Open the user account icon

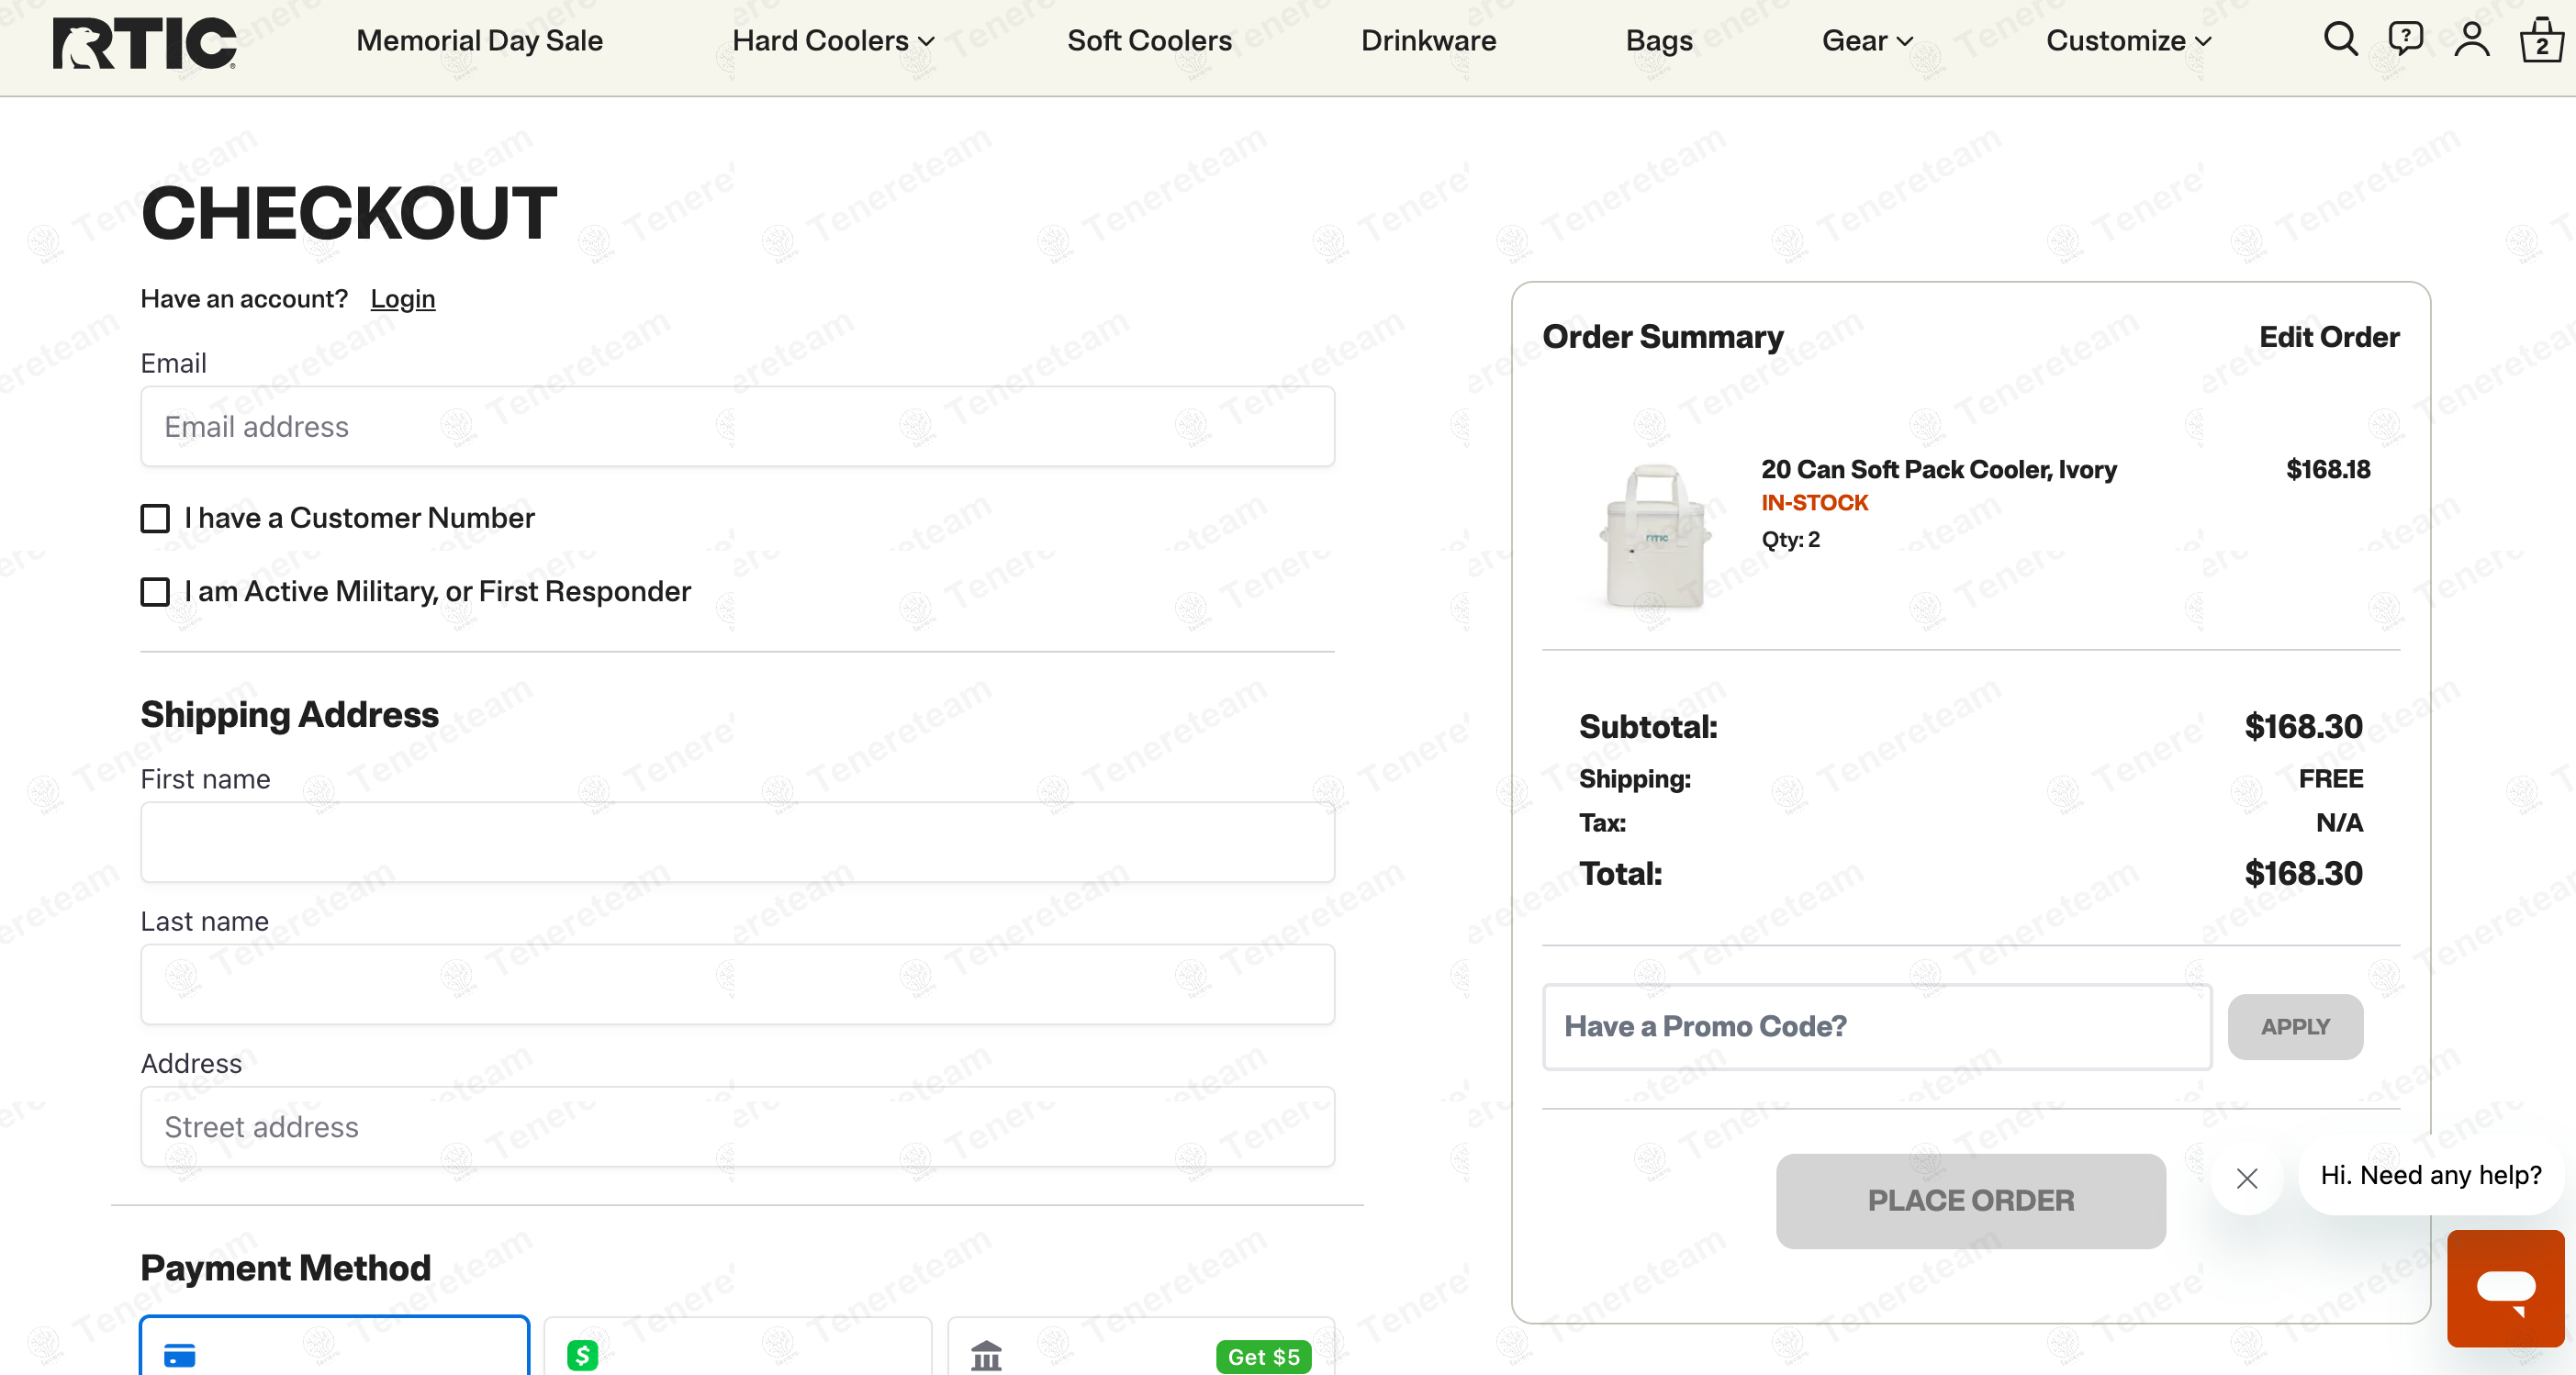click(2471, 40)
